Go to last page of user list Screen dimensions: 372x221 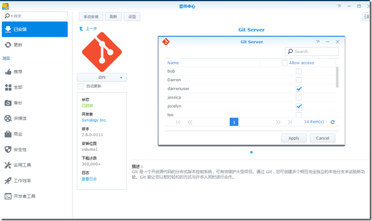(x=290, y=122)
